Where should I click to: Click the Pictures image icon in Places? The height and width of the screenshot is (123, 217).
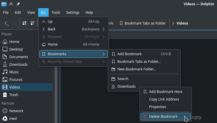[5, 79]
